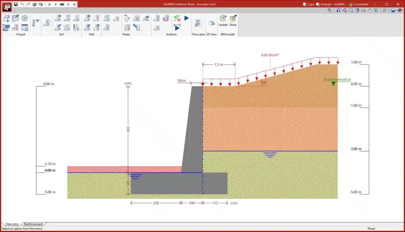The width and height of the screenshot is (405, 232).
Task: Click the zoom out magnifier icon
Action: click(363, 10)
